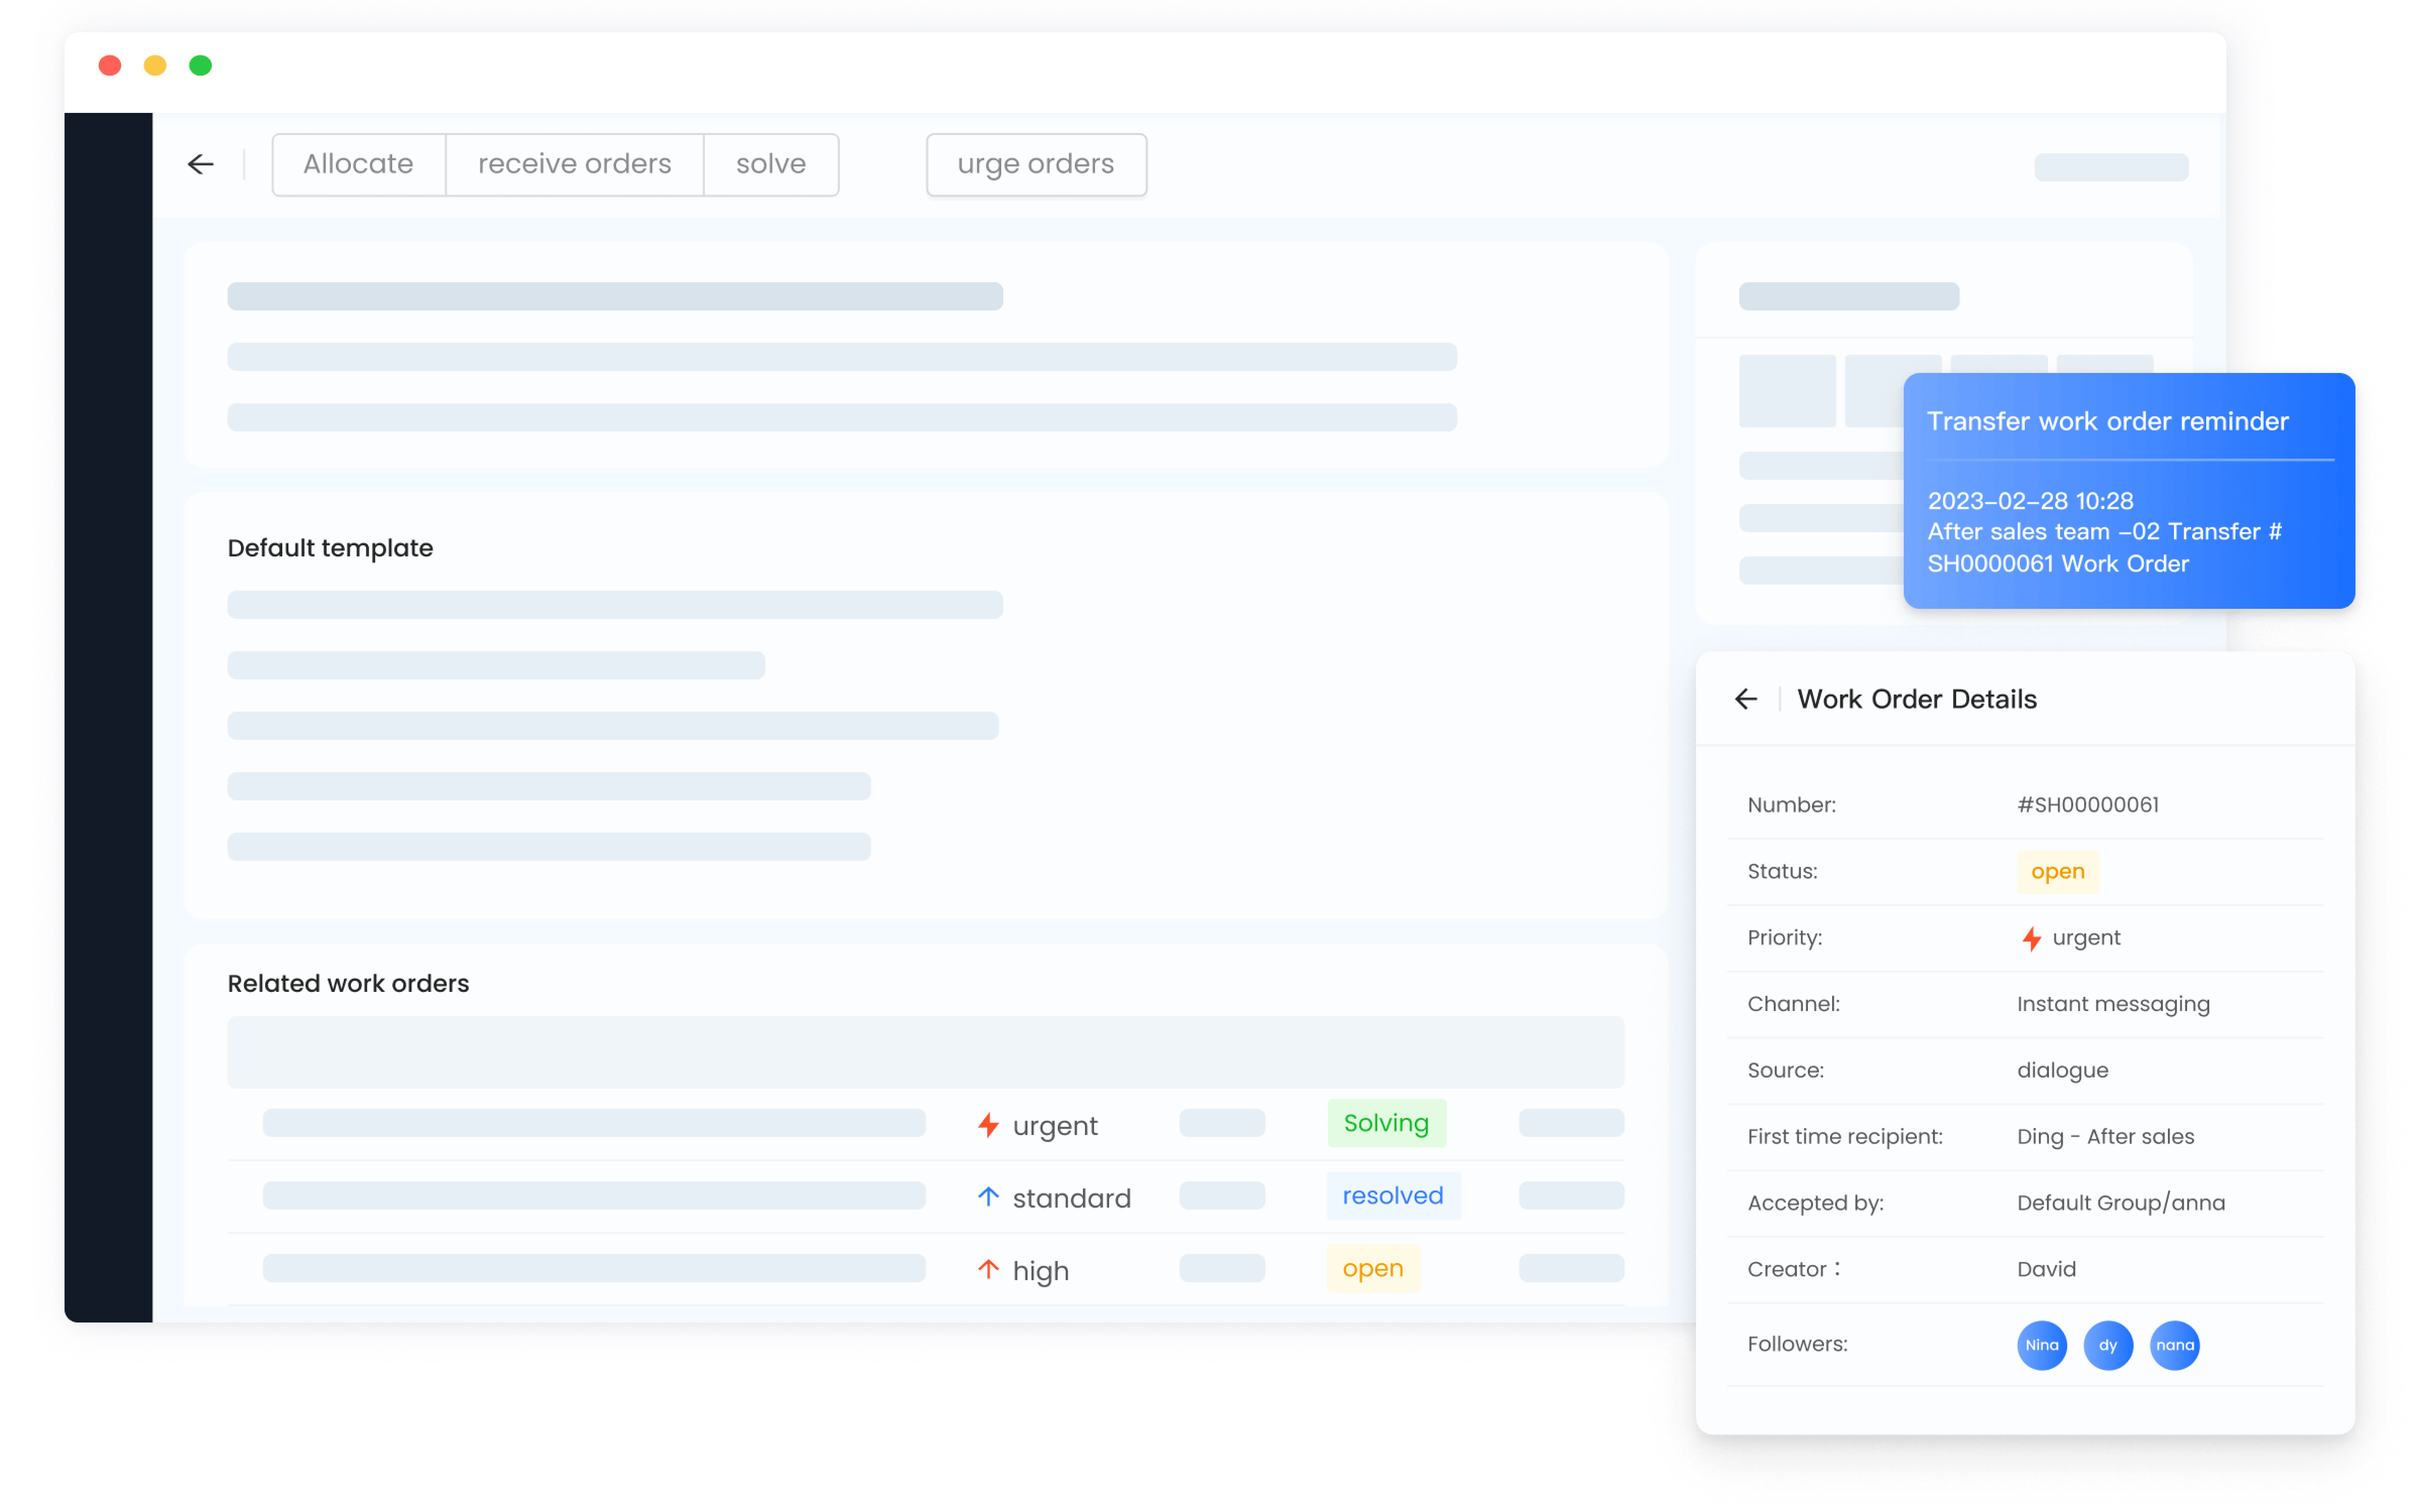This screenshot has width=2420, height=1512.
Task: Click work order number #SH00000061
Action: [x=2087, y=805]
